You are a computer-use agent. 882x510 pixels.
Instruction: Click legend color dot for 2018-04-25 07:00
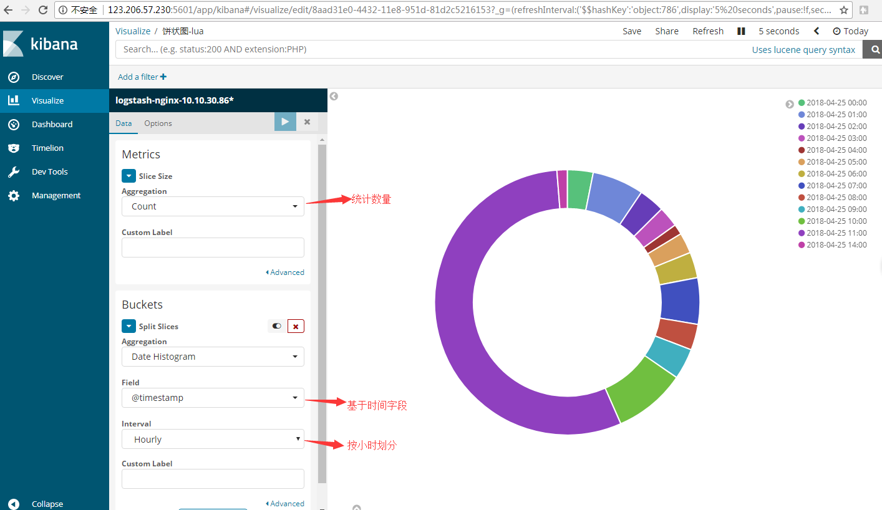point(802,186)
